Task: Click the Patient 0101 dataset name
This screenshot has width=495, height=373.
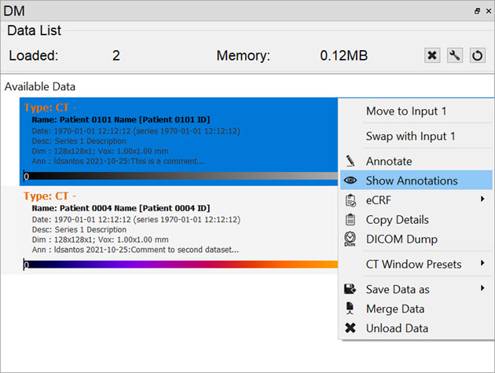Action: (x=121, y=119)
